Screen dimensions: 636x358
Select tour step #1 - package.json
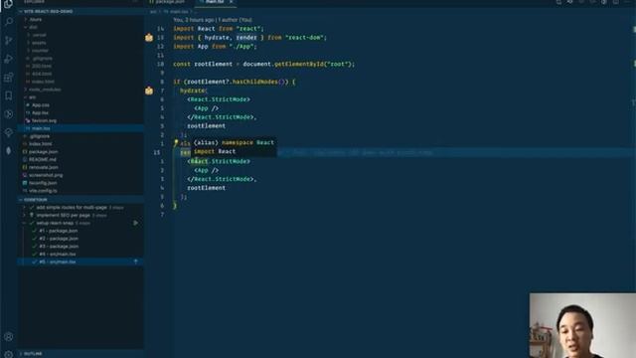(x=58, y=231)
